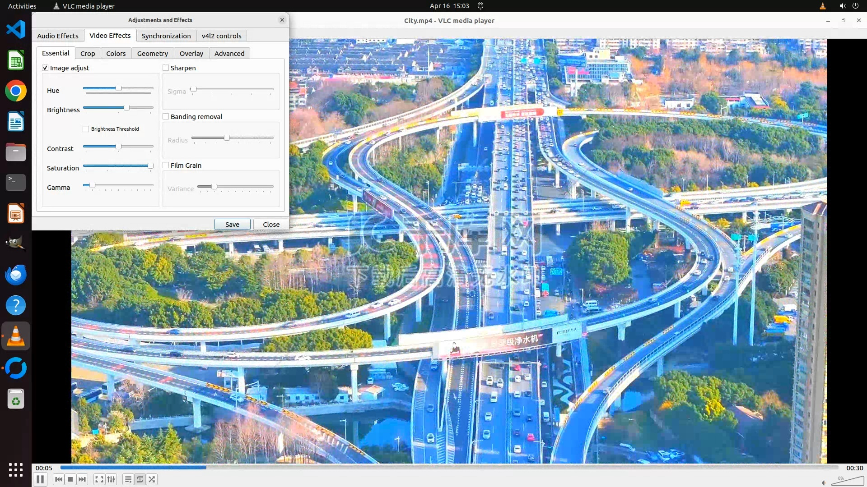867x487 pixels.
Task: Click the previous media button
Action: click(x=58, y=479)
